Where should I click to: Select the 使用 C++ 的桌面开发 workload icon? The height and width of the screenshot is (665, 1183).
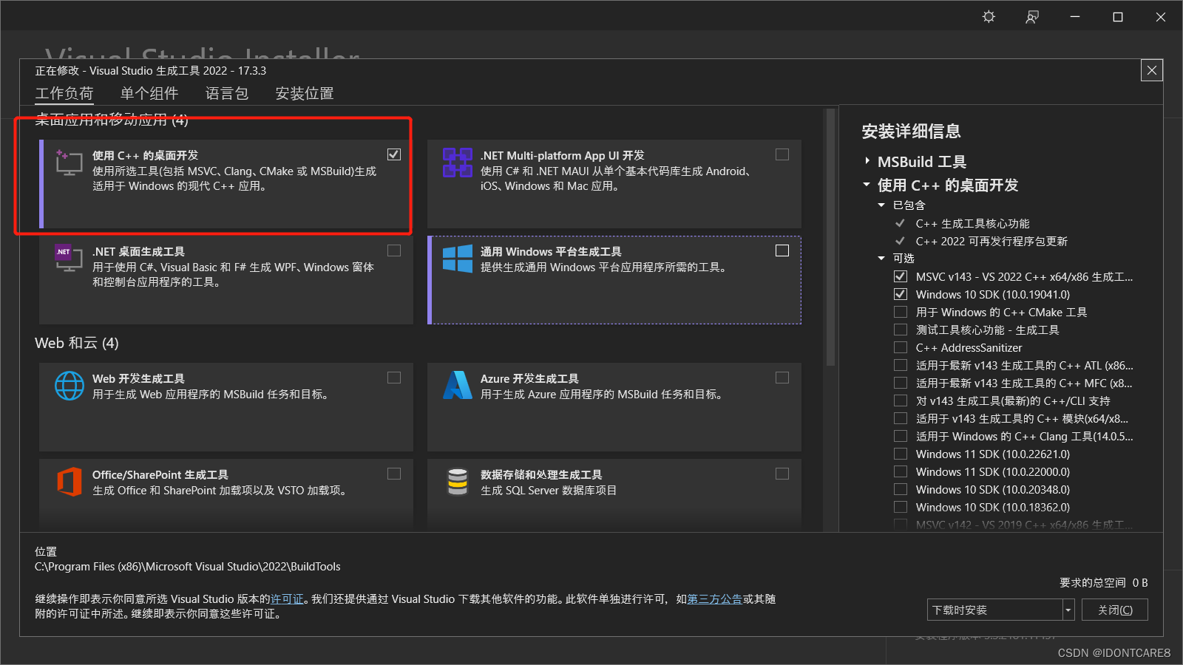coord(69,164)
